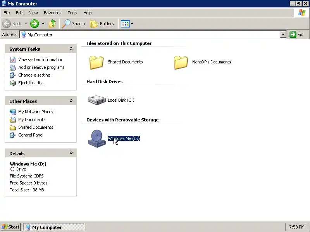Click Add or remove programs link
This screenshot has width=310, height=232.
click(41, 67)
